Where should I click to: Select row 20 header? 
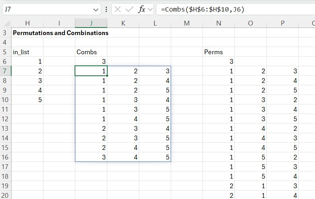click(x=5, y=195)
